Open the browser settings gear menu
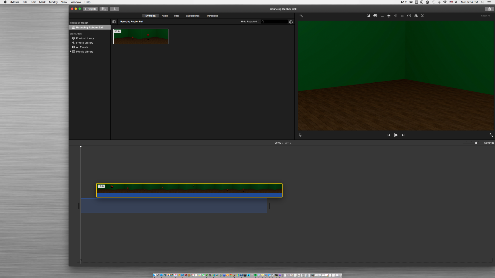 (291, 22)
